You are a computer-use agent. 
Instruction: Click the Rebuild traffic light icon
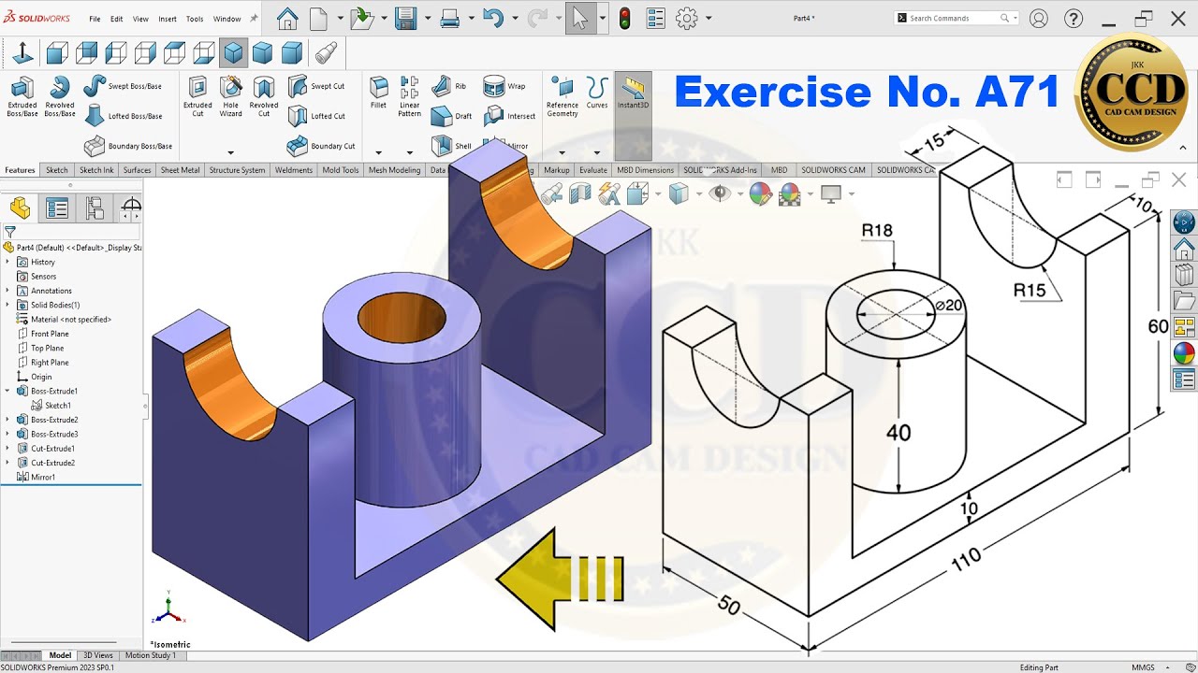tap(624, 18)
